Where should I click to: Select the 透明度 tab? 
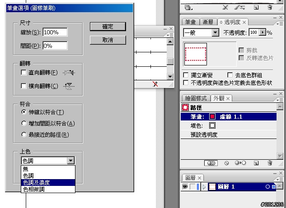tap(232, 22)
